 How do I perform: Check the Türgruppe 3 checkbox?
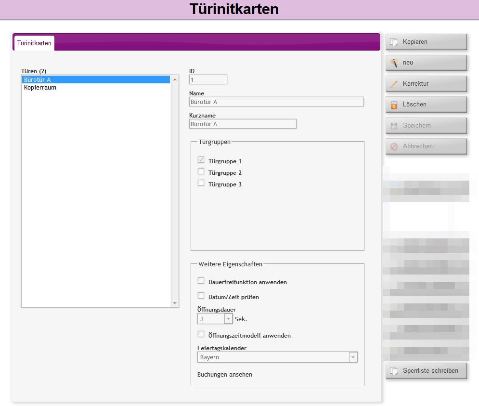click(x=201, y=183)
